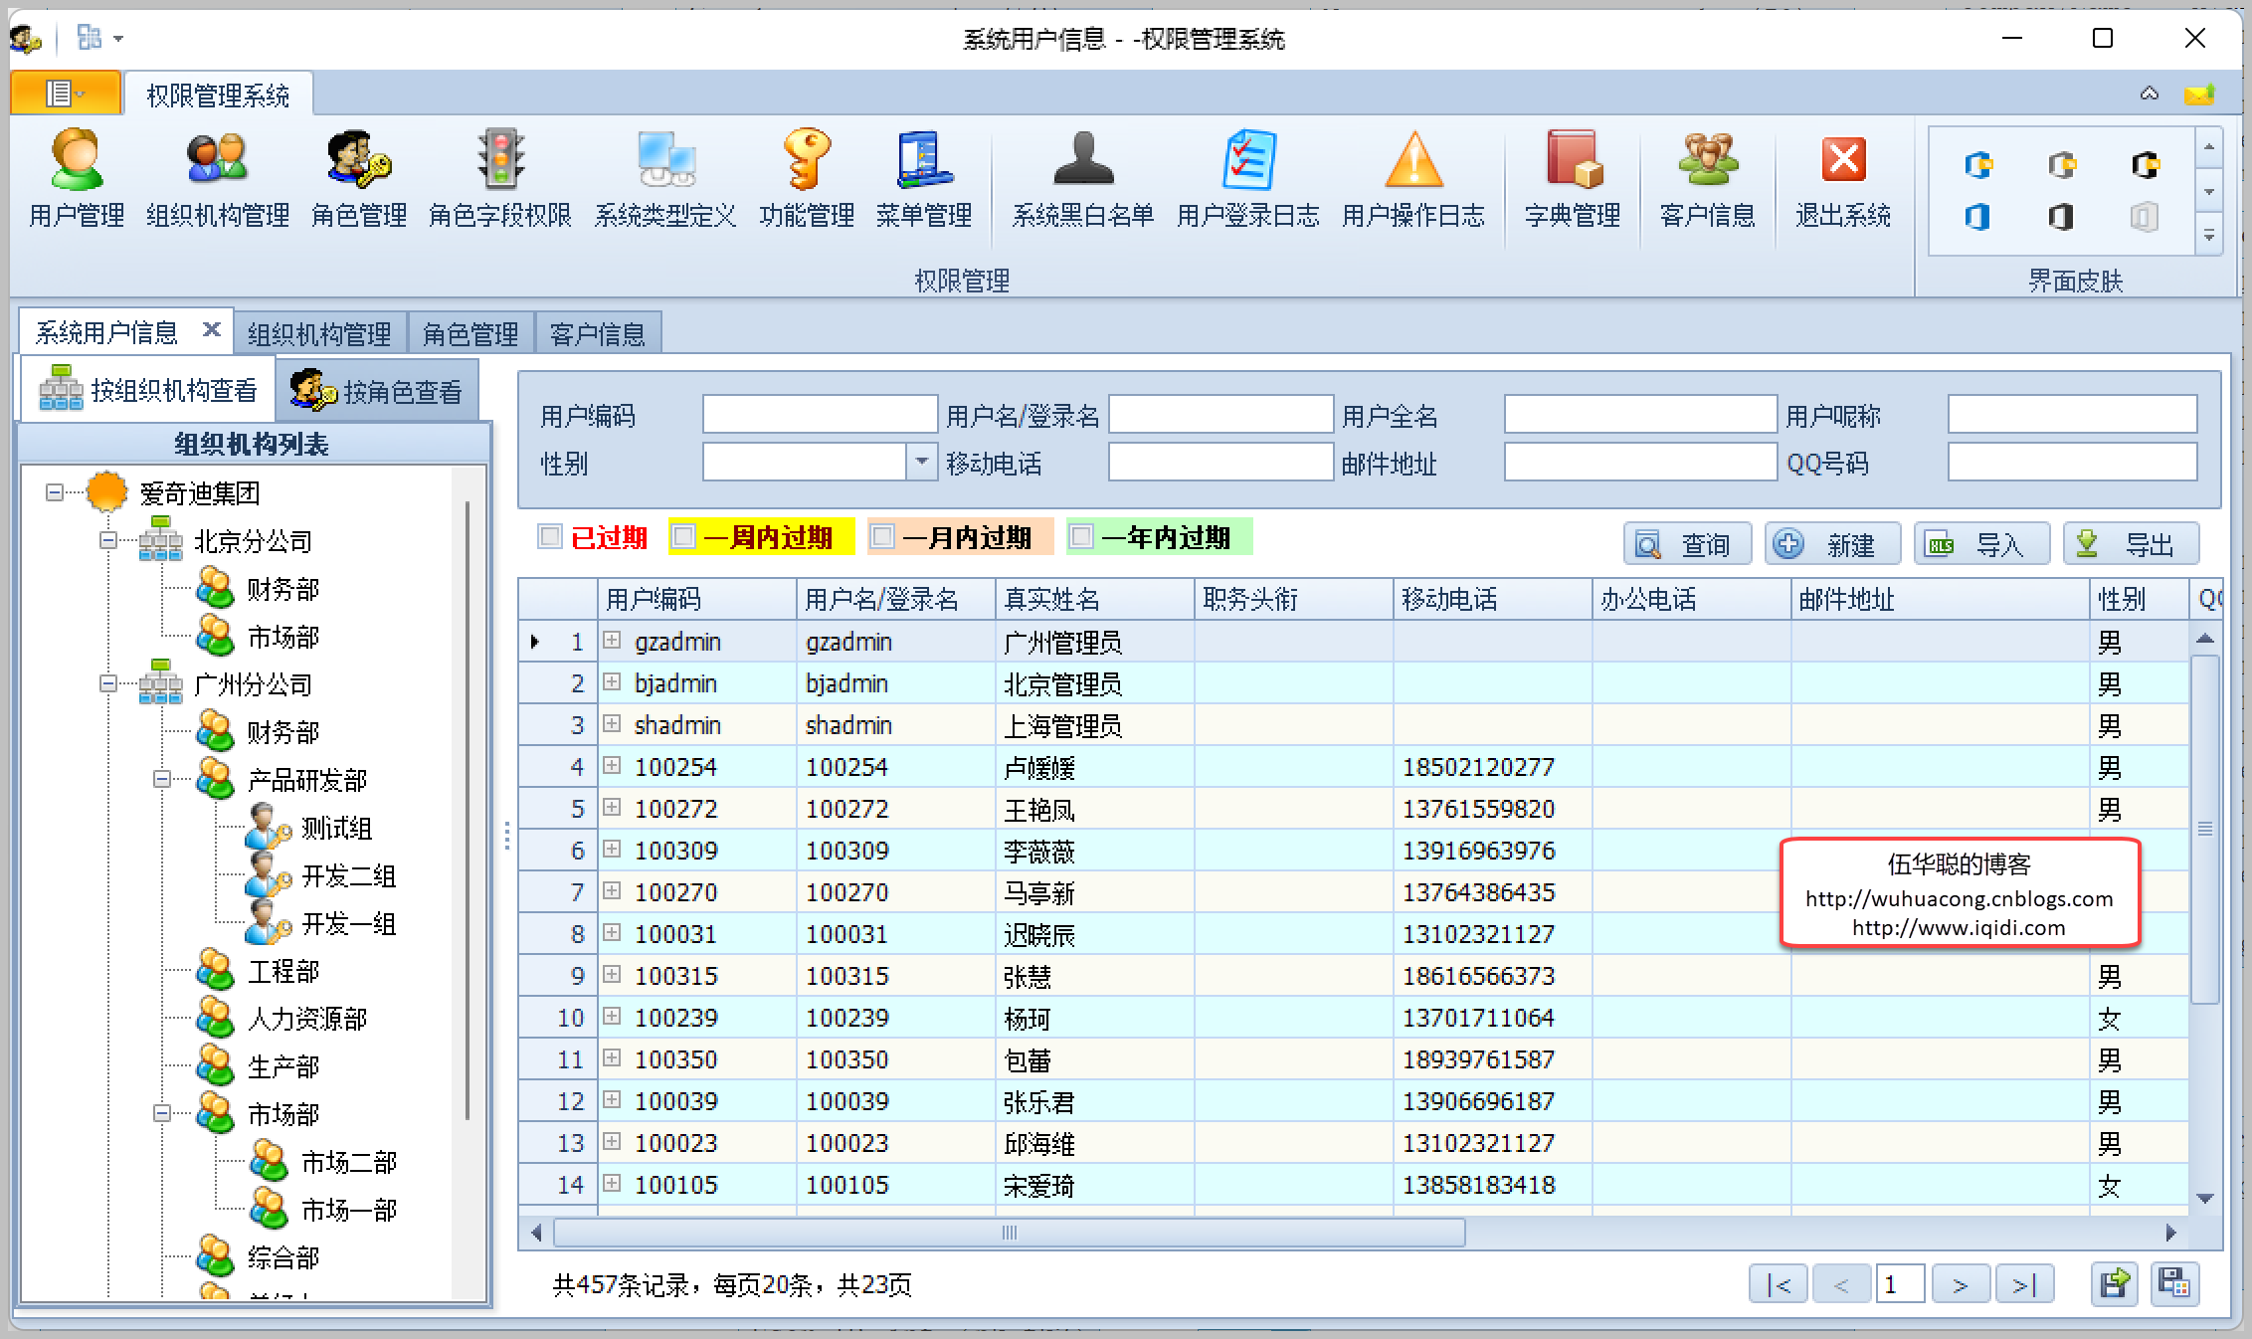Screen dimensions: 2252x1339
Task: Switch to the 角色管理 tab
Action: [470, 333]
